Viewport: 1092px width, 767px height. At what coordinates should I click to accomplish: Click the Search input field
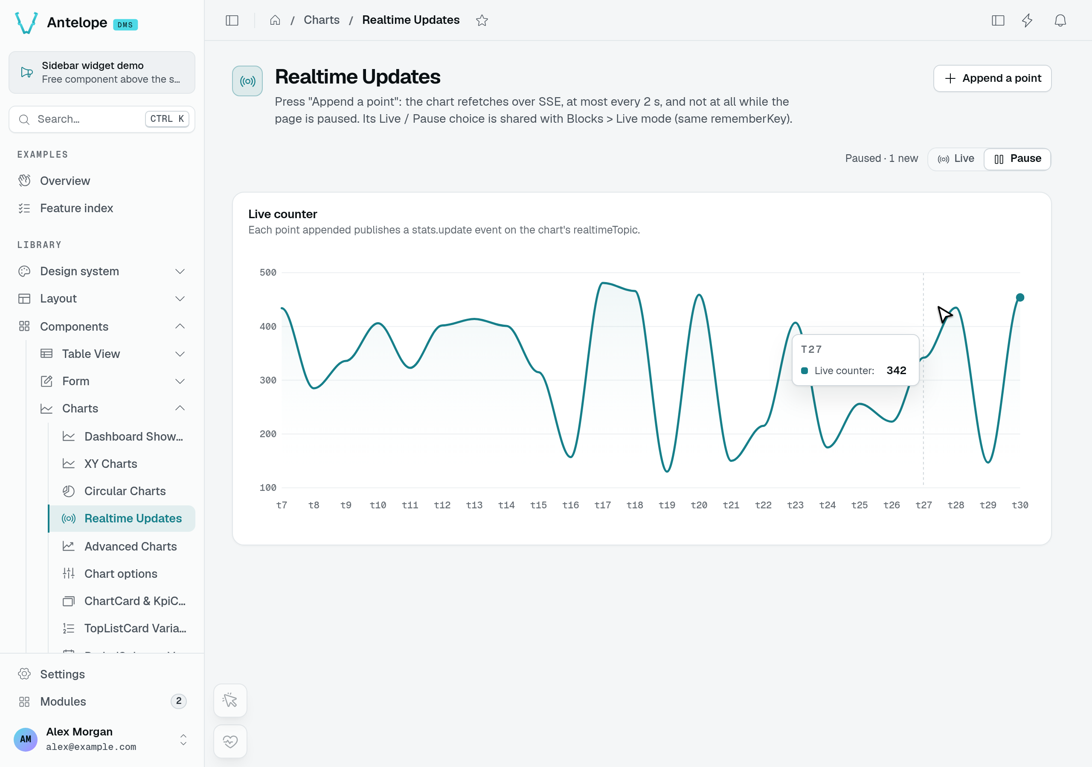coord(102,119)
